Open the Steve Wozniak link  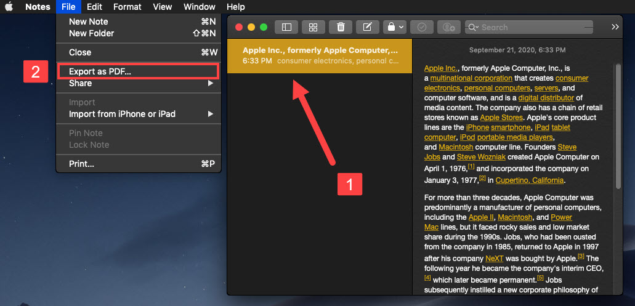(482, 157)
